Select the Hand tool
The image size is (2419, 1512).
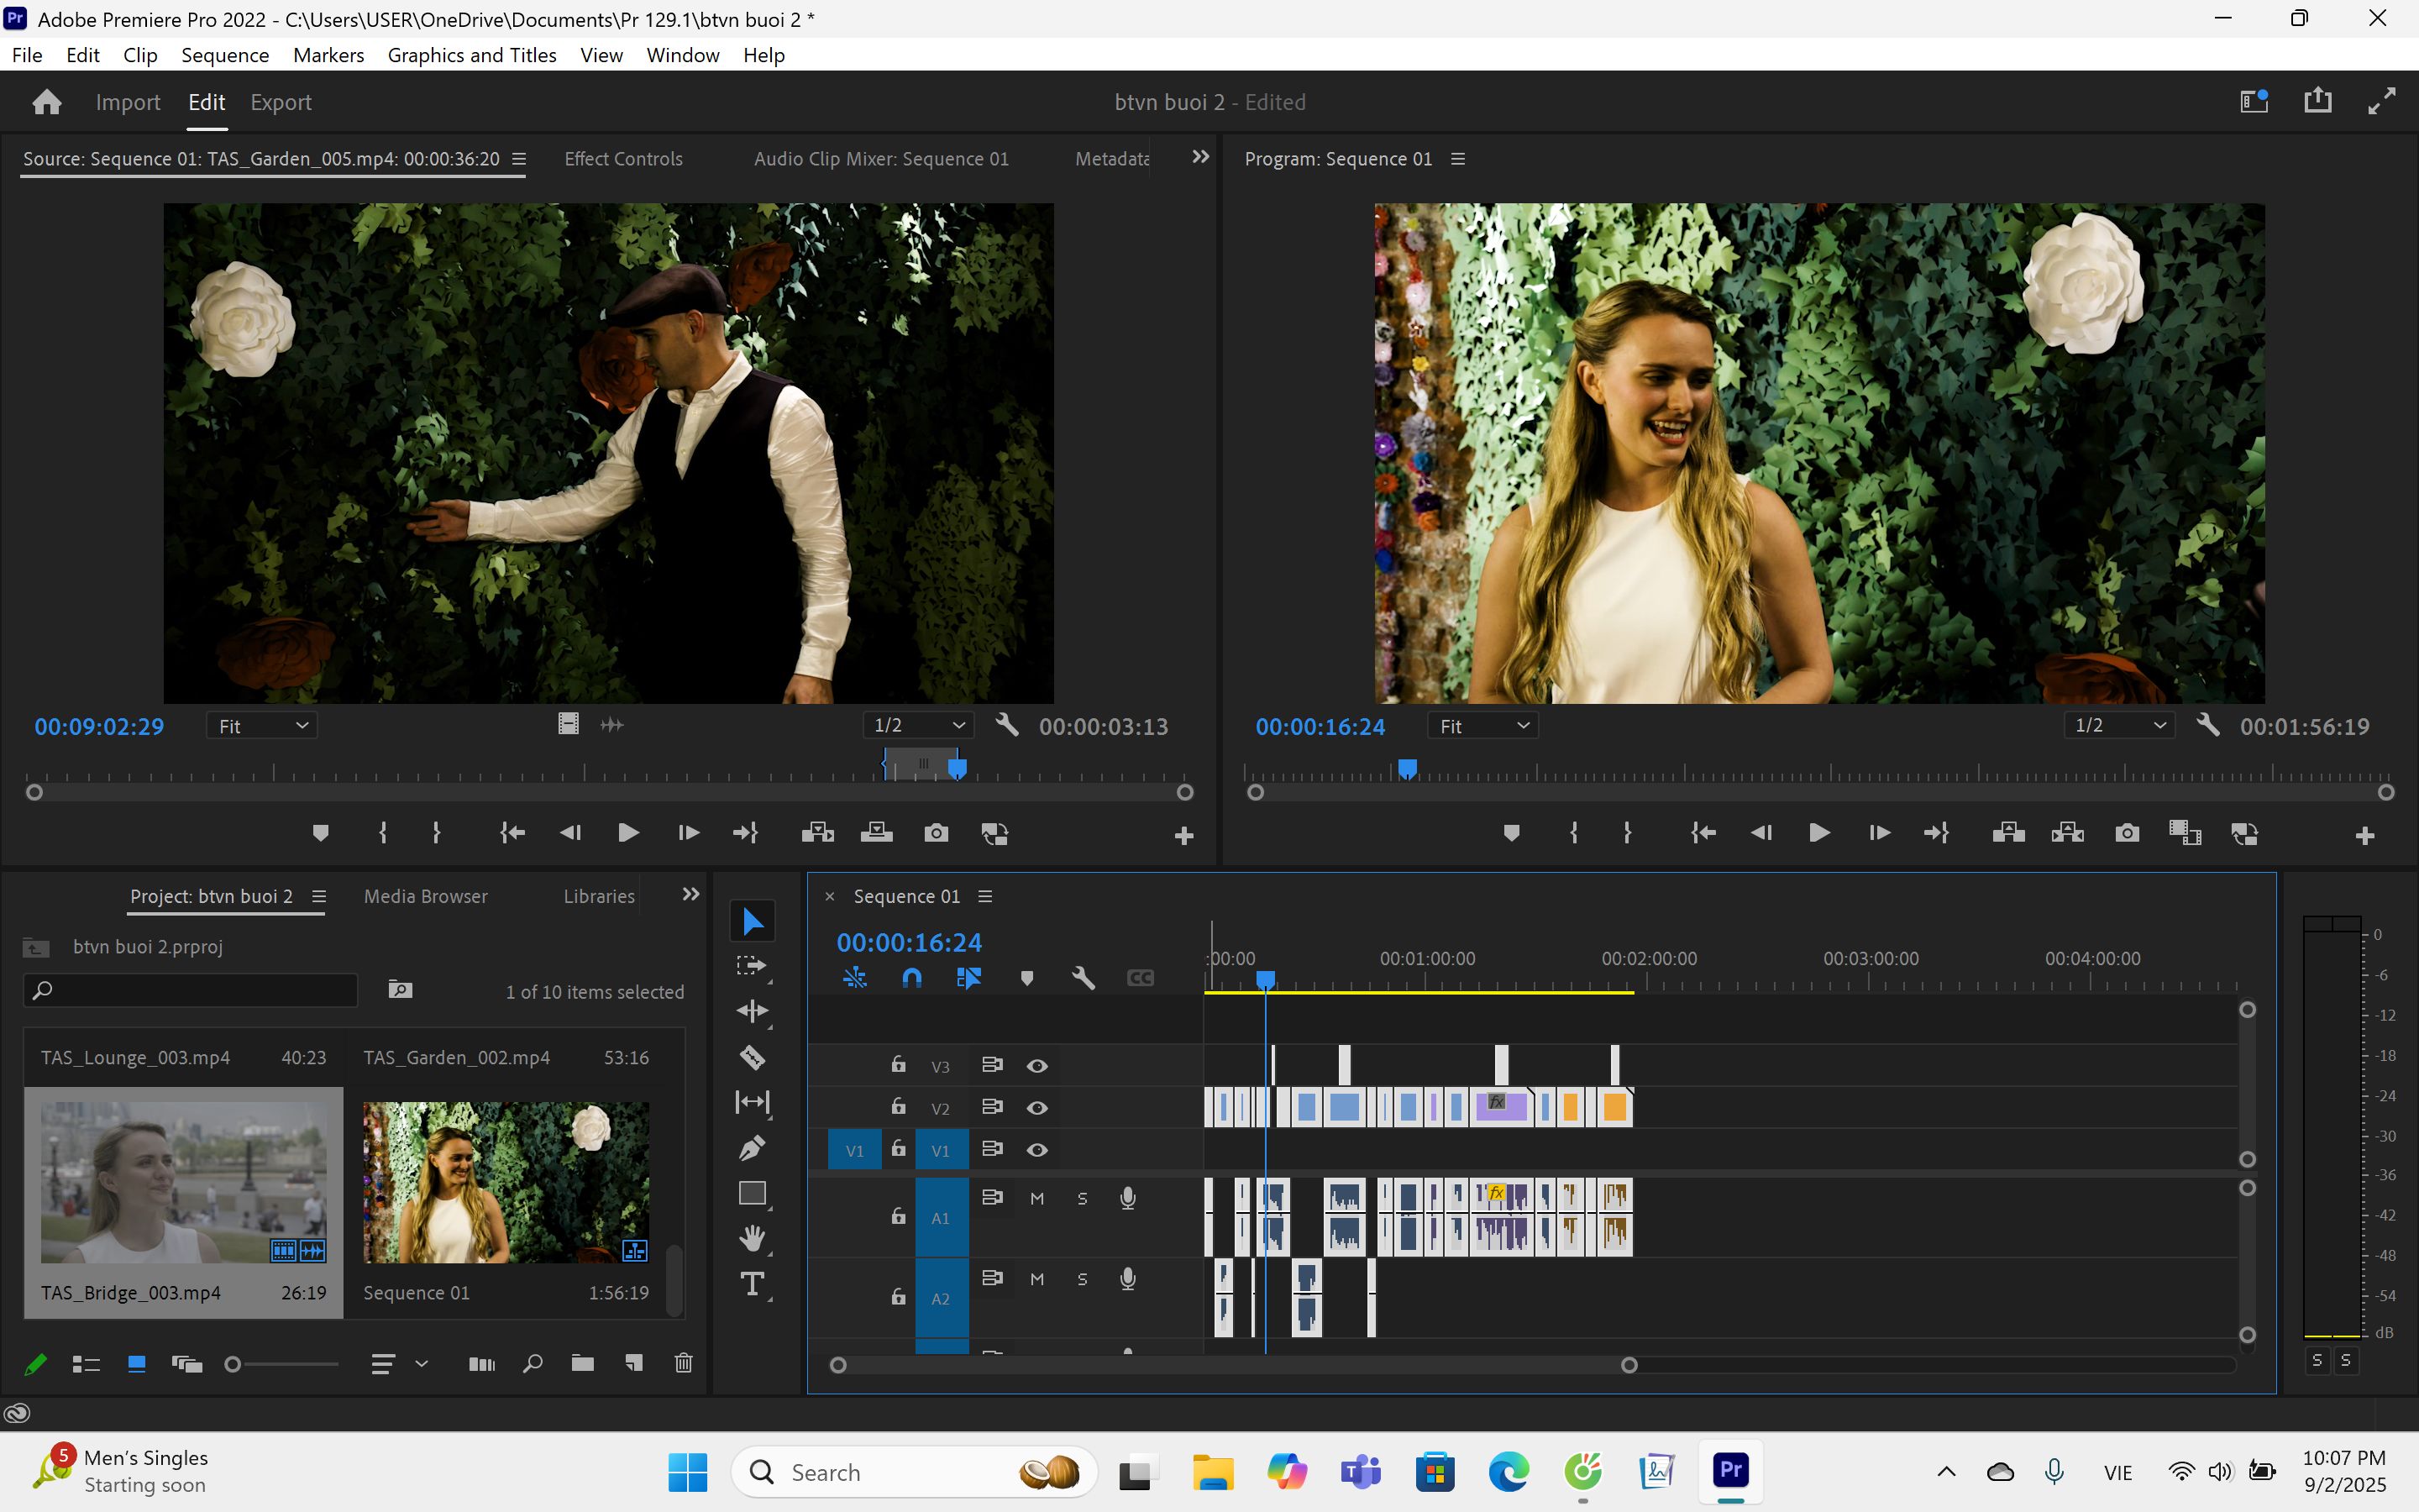click(x=752, y=1238)
